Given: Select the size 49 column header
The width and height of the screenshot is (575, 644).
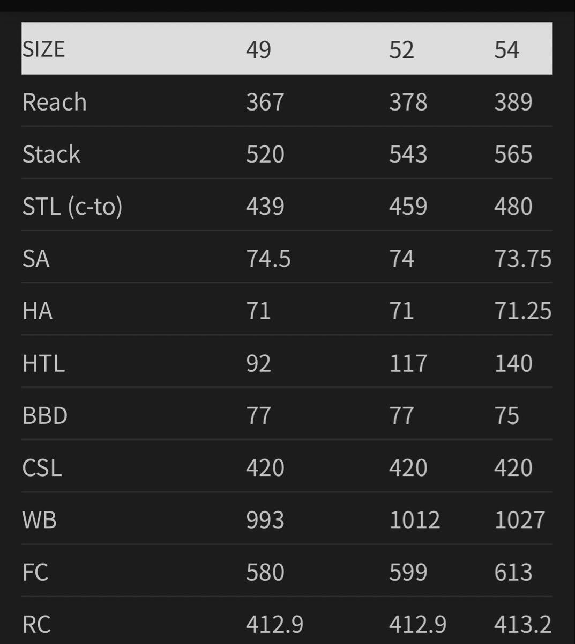Looking at the screenshot, I should click(258, 50).
